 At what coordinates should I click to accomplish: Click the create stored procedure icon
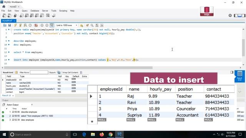click(37, 15)
